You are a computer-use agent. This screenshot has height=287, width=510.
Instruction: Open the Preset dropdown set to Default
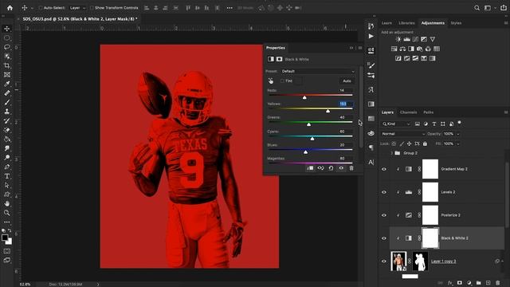click(x=318, y=71)
